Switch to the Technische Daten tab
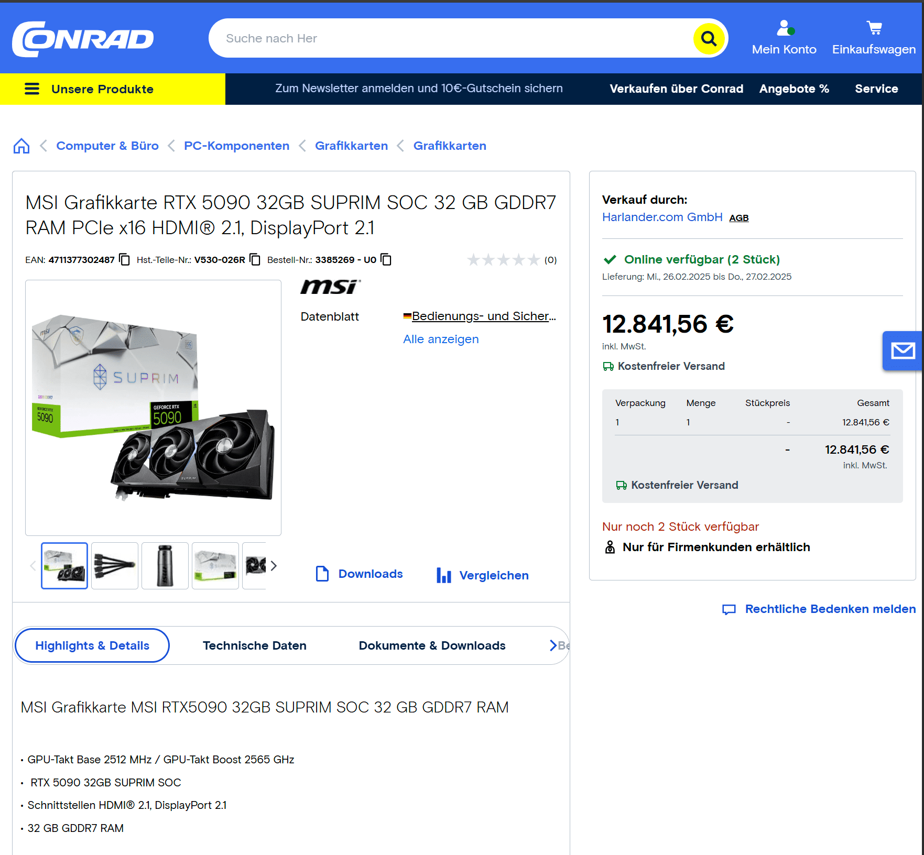 pyautogui.click(x=255, y=645)
